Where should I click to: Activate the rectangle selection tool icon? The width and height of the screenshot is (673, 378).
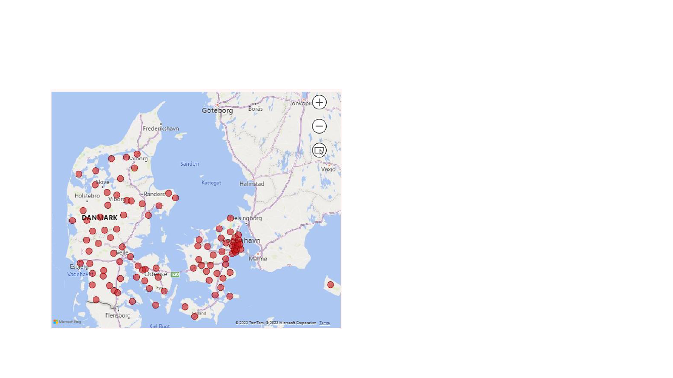point(319,150)
